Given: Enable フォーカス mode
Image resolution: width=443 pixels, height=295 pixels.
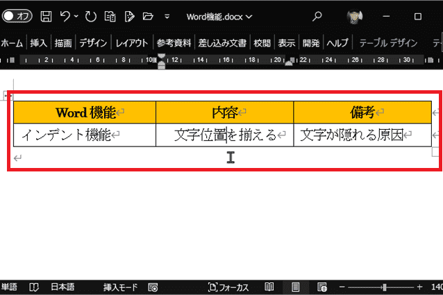Looking at the screenshot, I should [228, 287].
